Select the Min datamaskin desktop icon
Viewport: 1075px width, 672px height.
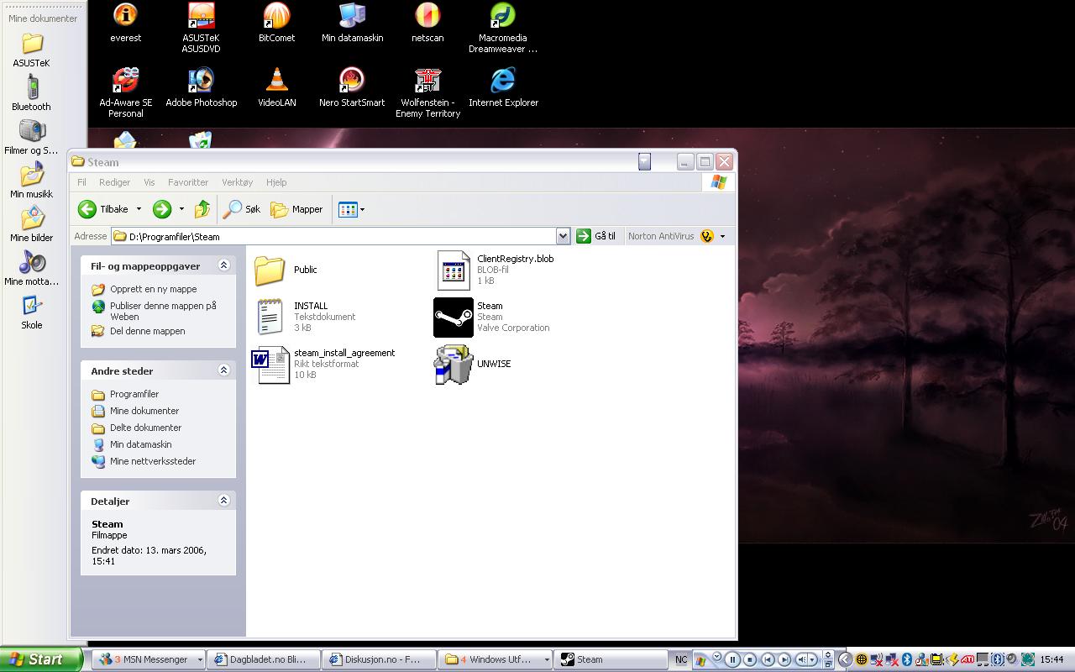352,23
